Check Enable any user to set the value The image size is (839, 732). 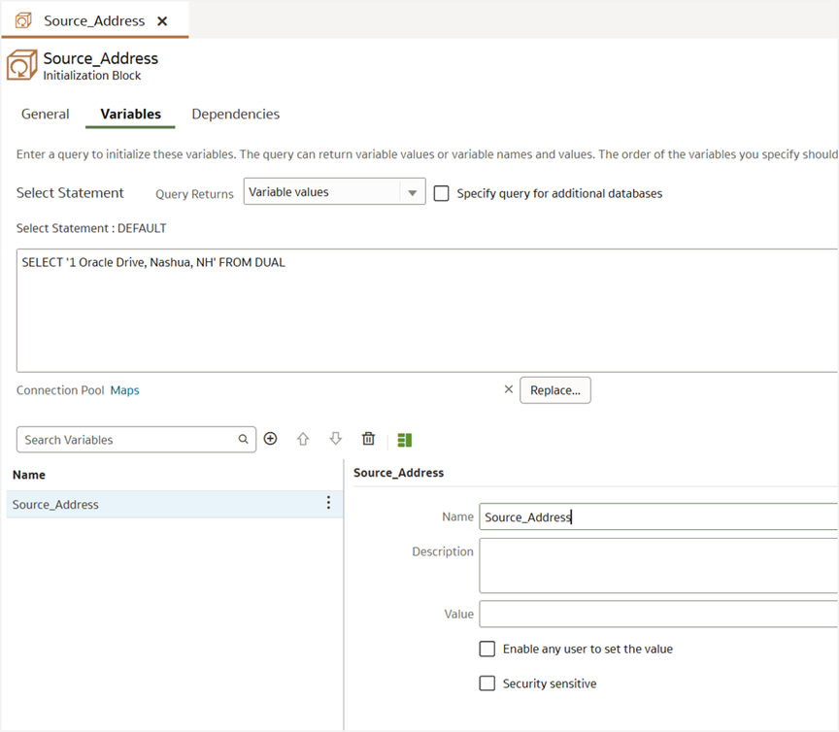487,649
